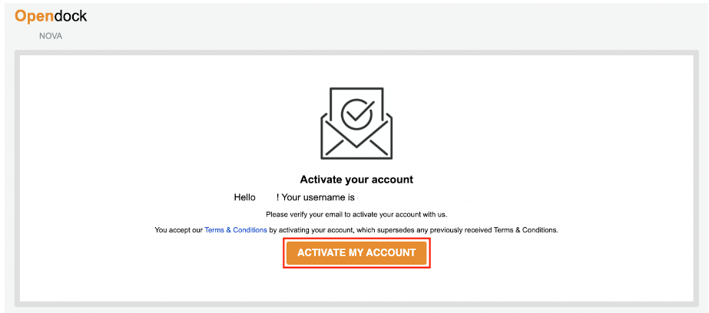This screenshot has height=313, width=709.
Task: Click the "Activate your account" heading
Action: [356, 180]
